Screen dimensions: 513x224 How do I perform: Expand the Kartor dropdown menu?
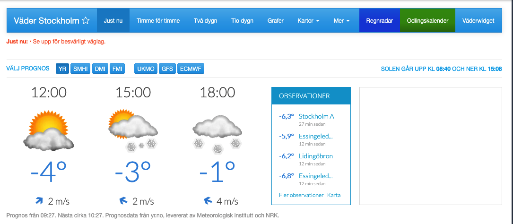coord(308,21)
